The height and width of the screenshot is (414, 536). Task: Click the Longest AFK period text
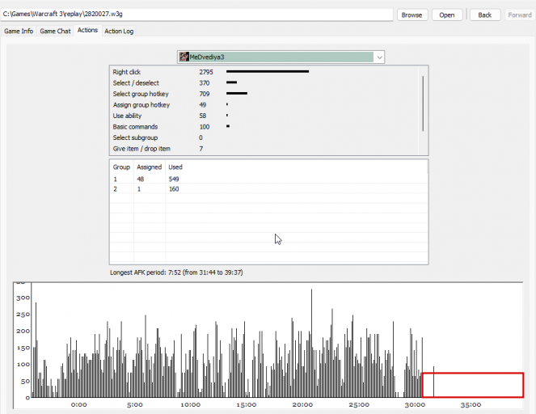coord(176,272)
